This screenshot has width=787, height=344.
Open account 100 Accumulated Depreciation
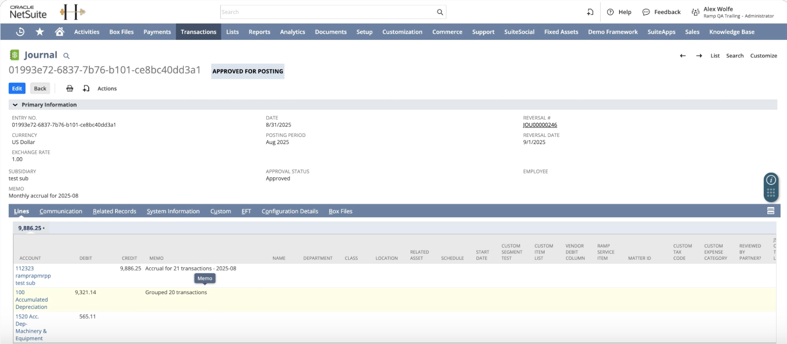click(x=31, y=300)
